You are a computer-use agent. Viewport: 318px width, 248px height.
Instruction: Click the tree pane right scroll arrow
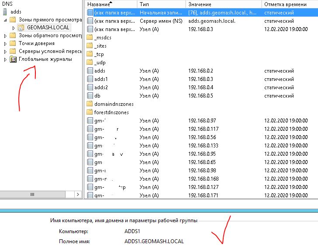[78, 194]
